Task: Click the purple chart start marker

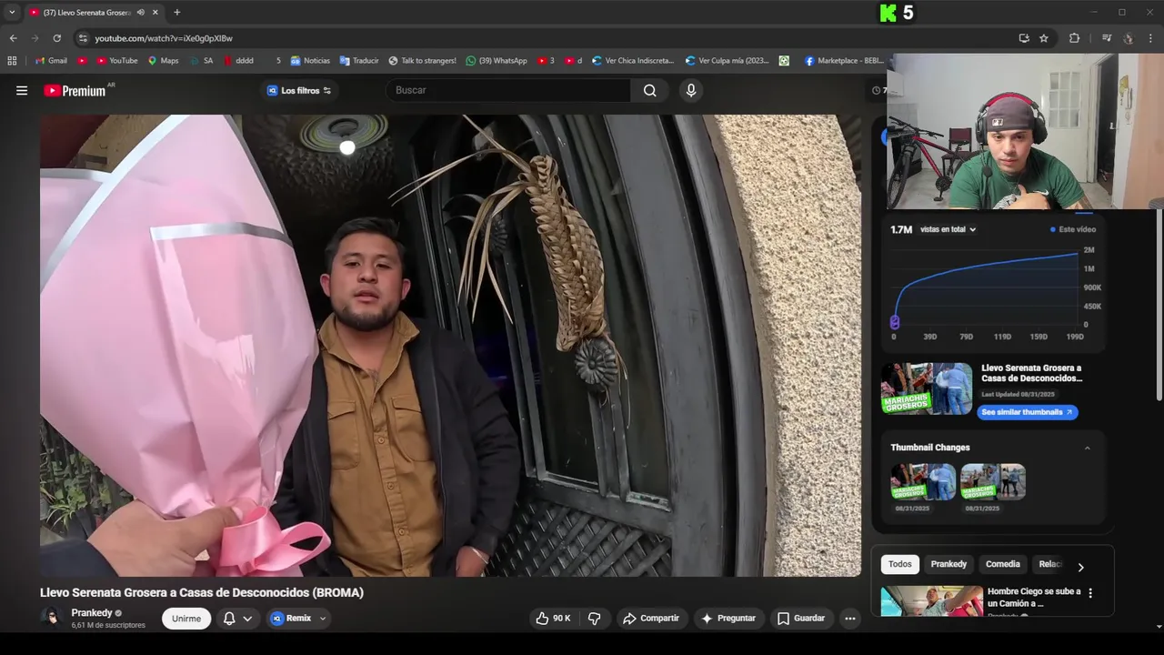Action: click(x=895, y=321)
